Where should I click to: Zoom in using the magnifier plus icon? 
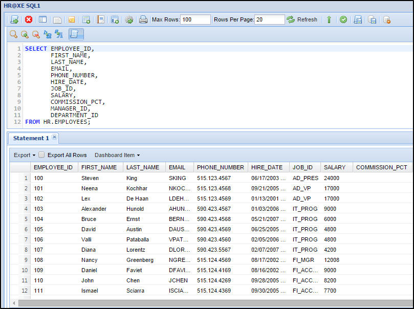coord(25,34)
